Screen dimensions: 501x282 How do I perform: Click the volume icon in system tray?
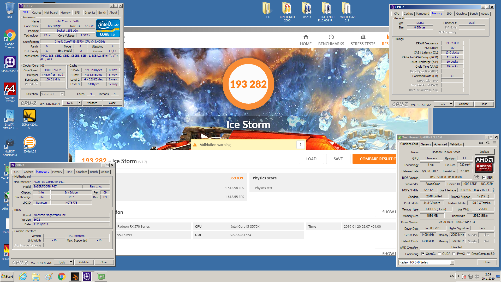point(477,277)
